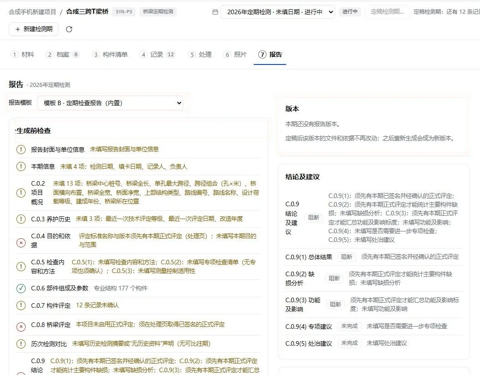Click the C.0.8 桥梁评定 row label
The image size is (480, 375).
click(50, 325)
